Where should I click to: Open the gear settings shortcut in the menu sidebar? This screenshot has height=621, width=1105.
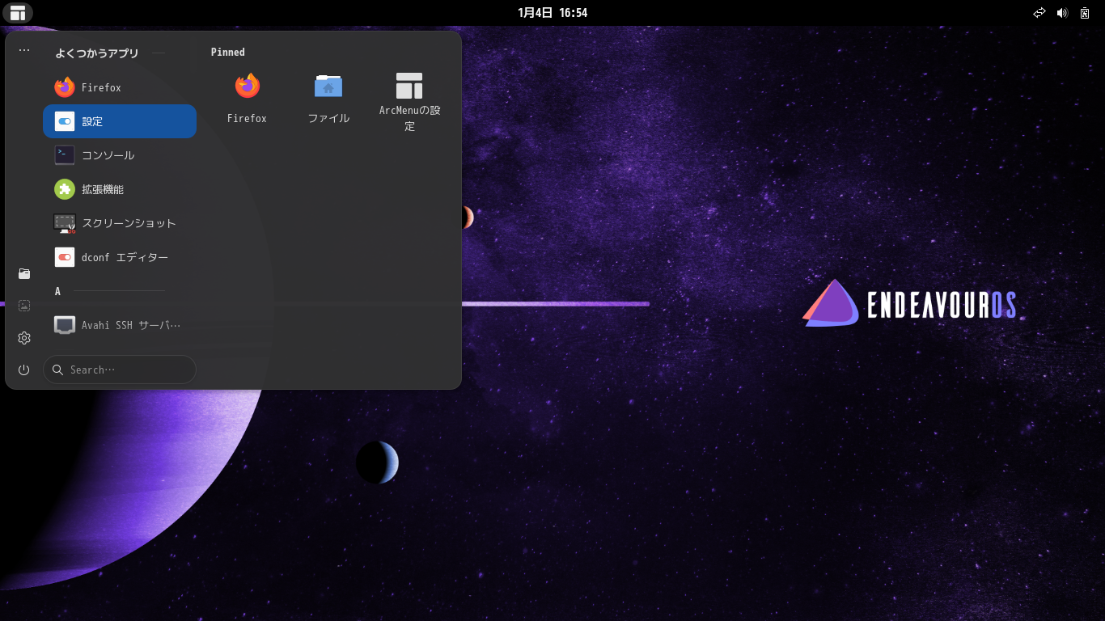(x=24, y=338)
